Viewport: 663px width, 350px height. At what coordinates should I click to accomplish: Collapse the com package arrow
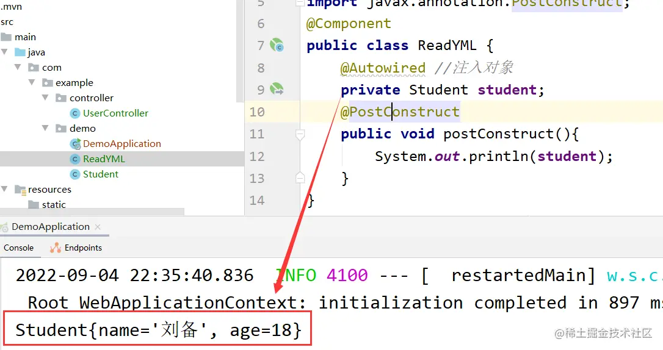18,67
